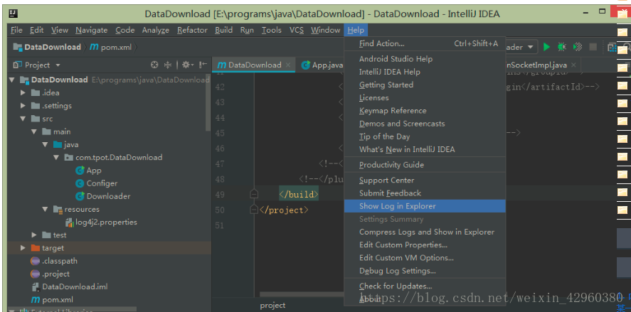Collapse the DataDownload root node
Screen dimensions: 631x312
[12, 80]
